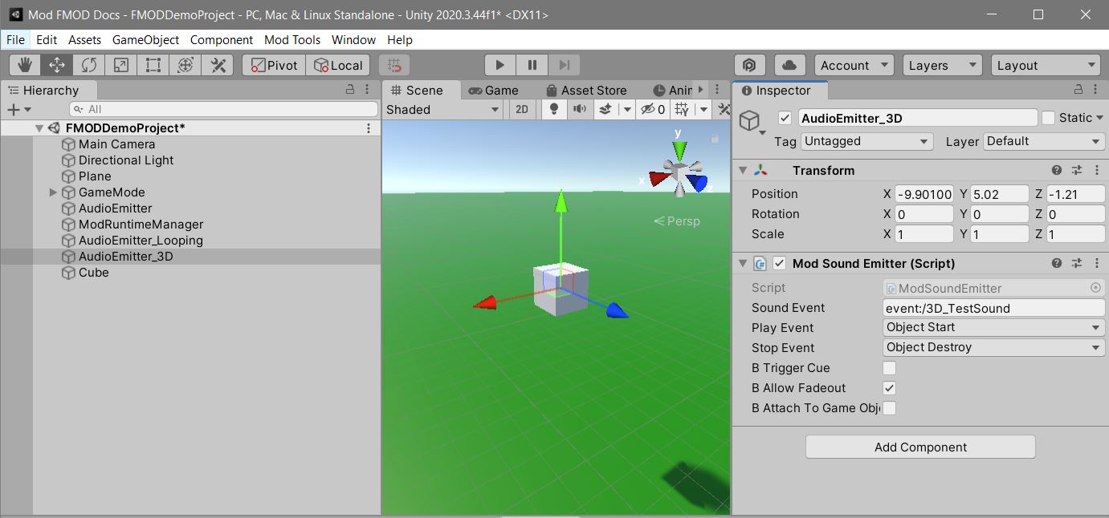Image resolution: width=1109 pixels, height=518 pixels.
Task: Select the Rect Transform tool
Action: 153,64
